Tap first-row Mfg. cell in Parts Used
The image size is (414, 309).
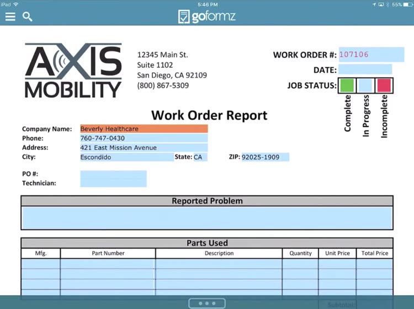41,264
